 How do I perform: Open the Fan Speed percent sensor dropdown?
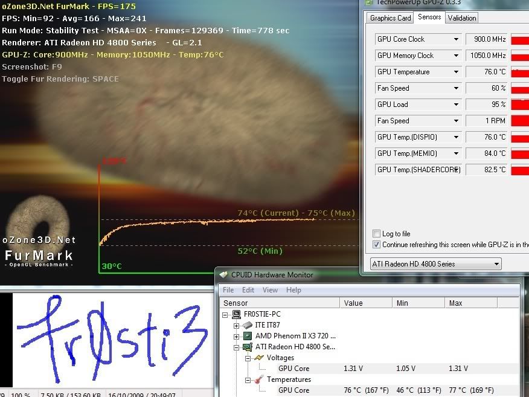[x=456, y=88]
